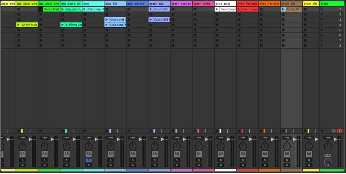Launch Bass Deep clip on the drop_bass track

click(217, 9)
